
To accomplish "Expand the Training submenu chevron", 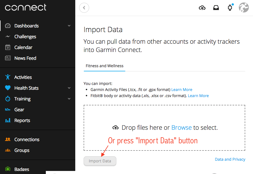I will pyautogui.click(x=69, y=99).
